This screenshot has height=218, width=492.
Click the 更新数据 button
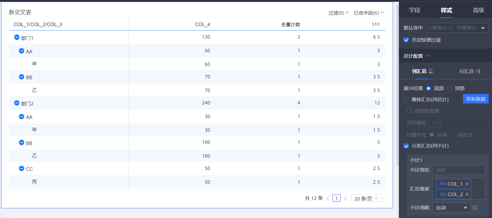click(475, 99)
